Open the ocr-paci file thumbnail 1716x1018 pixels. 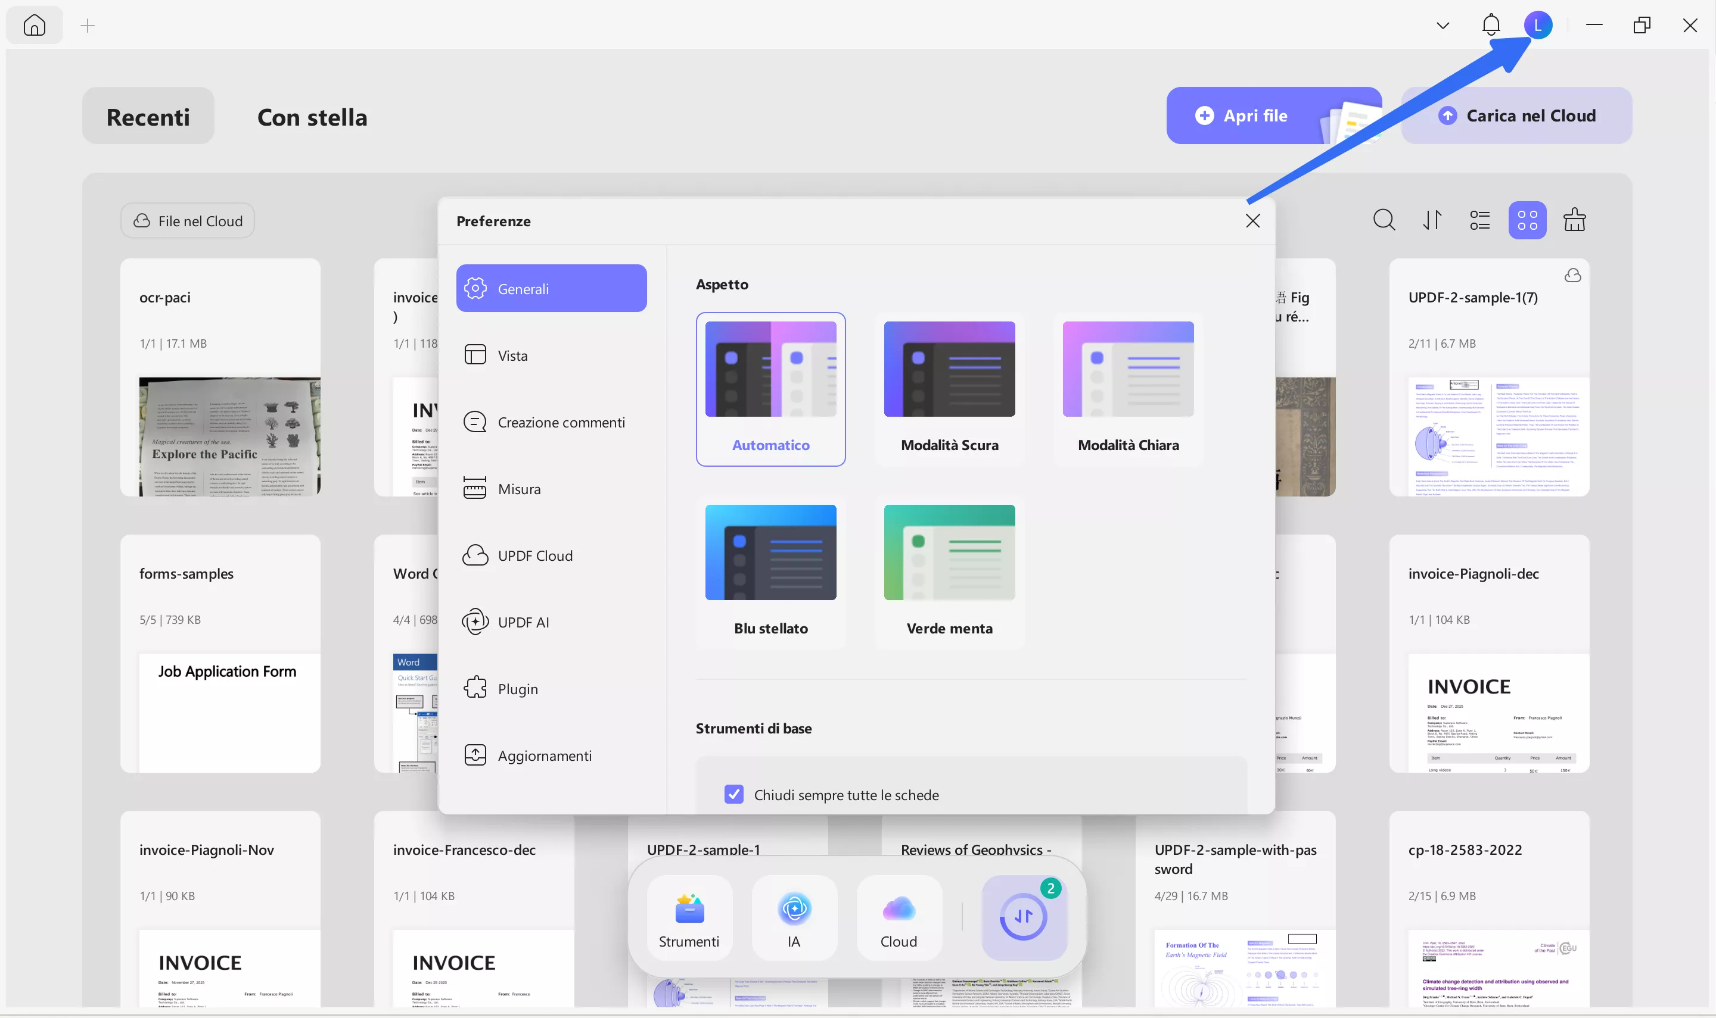point(229,436)
